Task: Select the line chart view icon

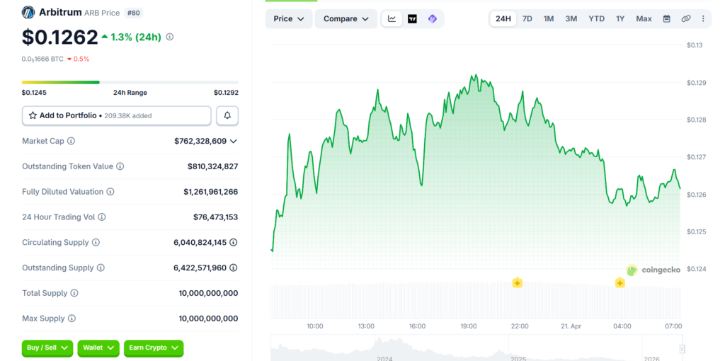Action: [392, 19]
